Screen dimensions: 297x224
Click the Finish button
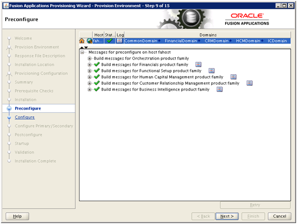pyautogui.click(x=253, y=216)
